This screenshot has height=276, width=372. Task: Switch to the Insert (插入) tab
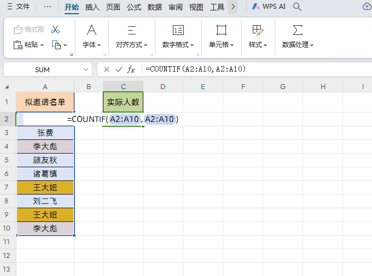pyautogui.click(x=92, y=7)
